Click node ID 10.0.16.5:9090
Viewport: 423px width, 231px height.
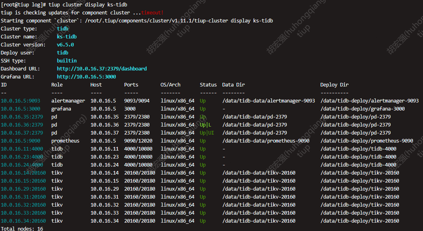coord(20,141)
